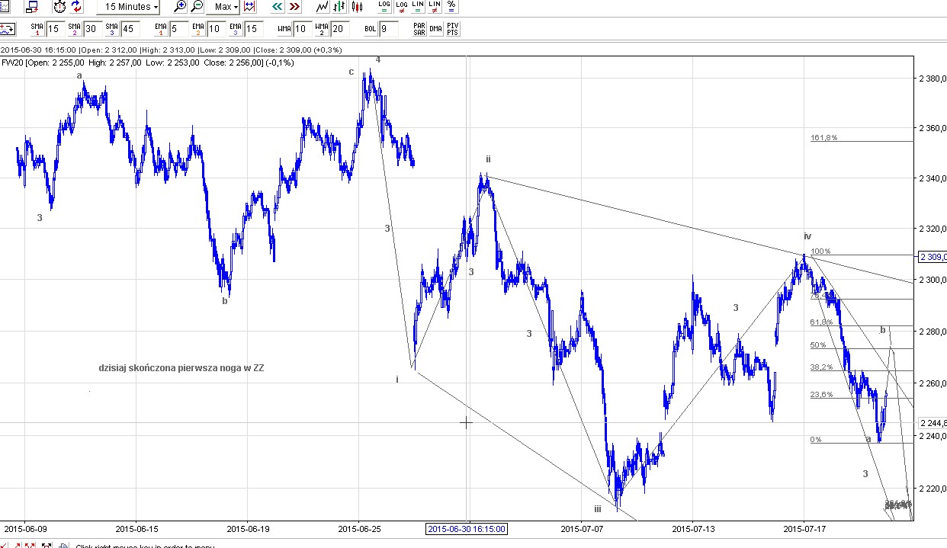Screen dimensions: 947x548
Task: Click the 2015-06-30 16:15:00 cursor date label
Action: [467, 529]
